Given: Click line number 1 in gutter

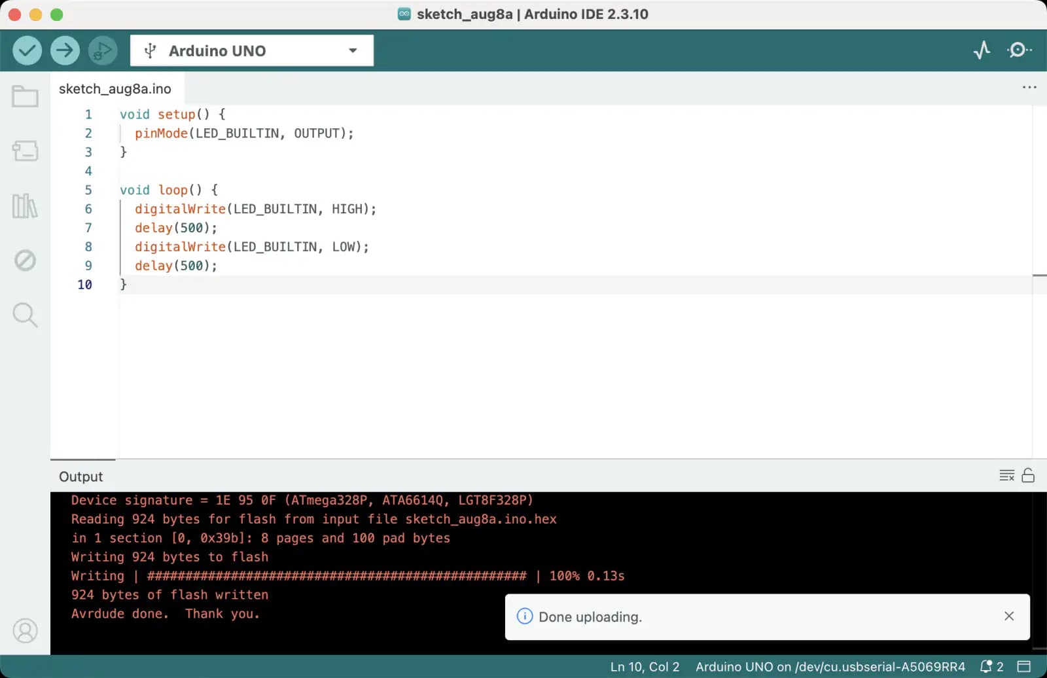Looking at the screenshot, I should coord(88,115).
